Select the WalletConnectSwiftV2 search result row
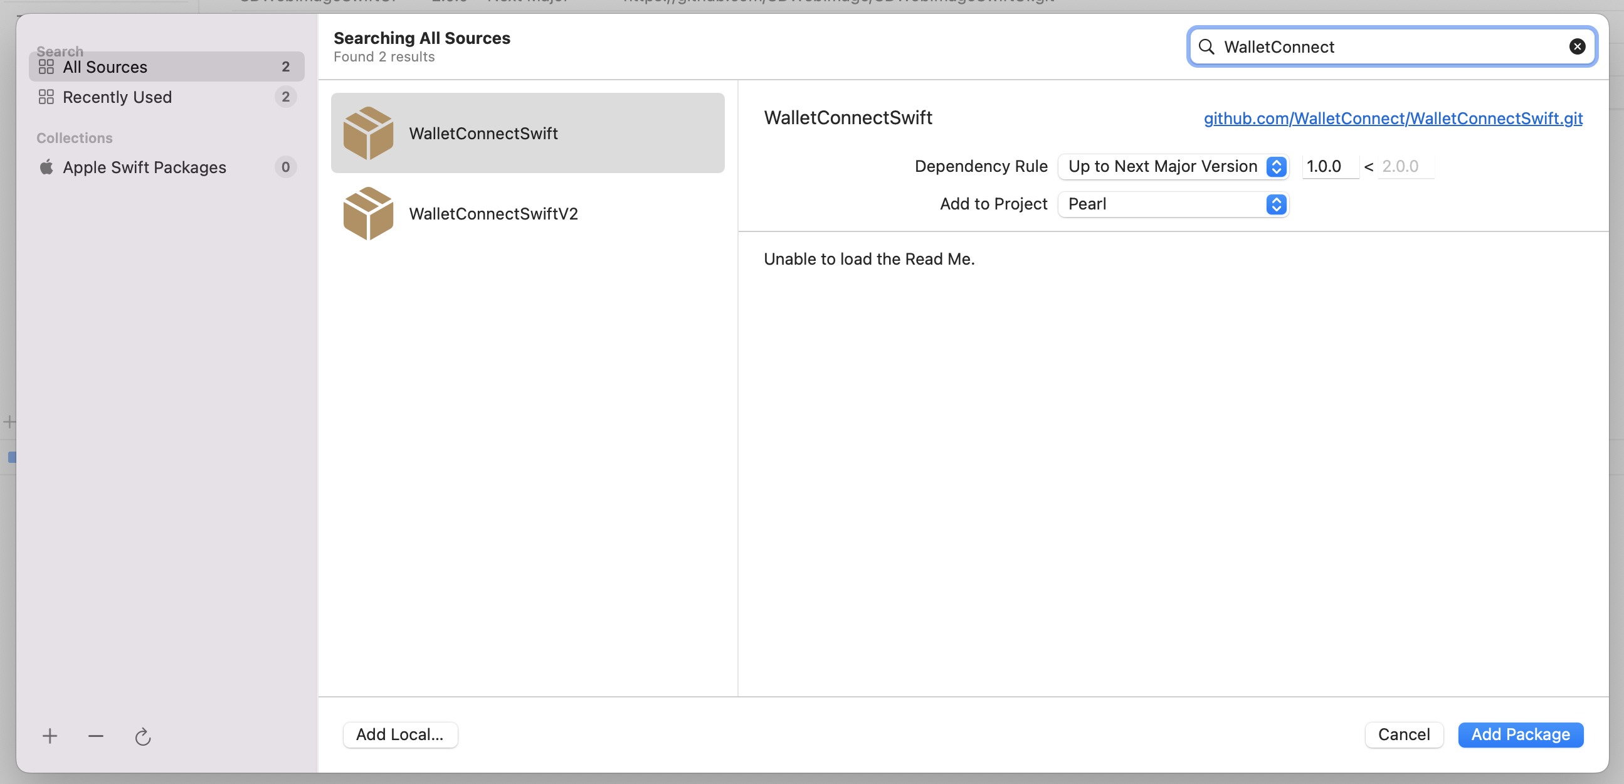 click(x=528, y=213)
